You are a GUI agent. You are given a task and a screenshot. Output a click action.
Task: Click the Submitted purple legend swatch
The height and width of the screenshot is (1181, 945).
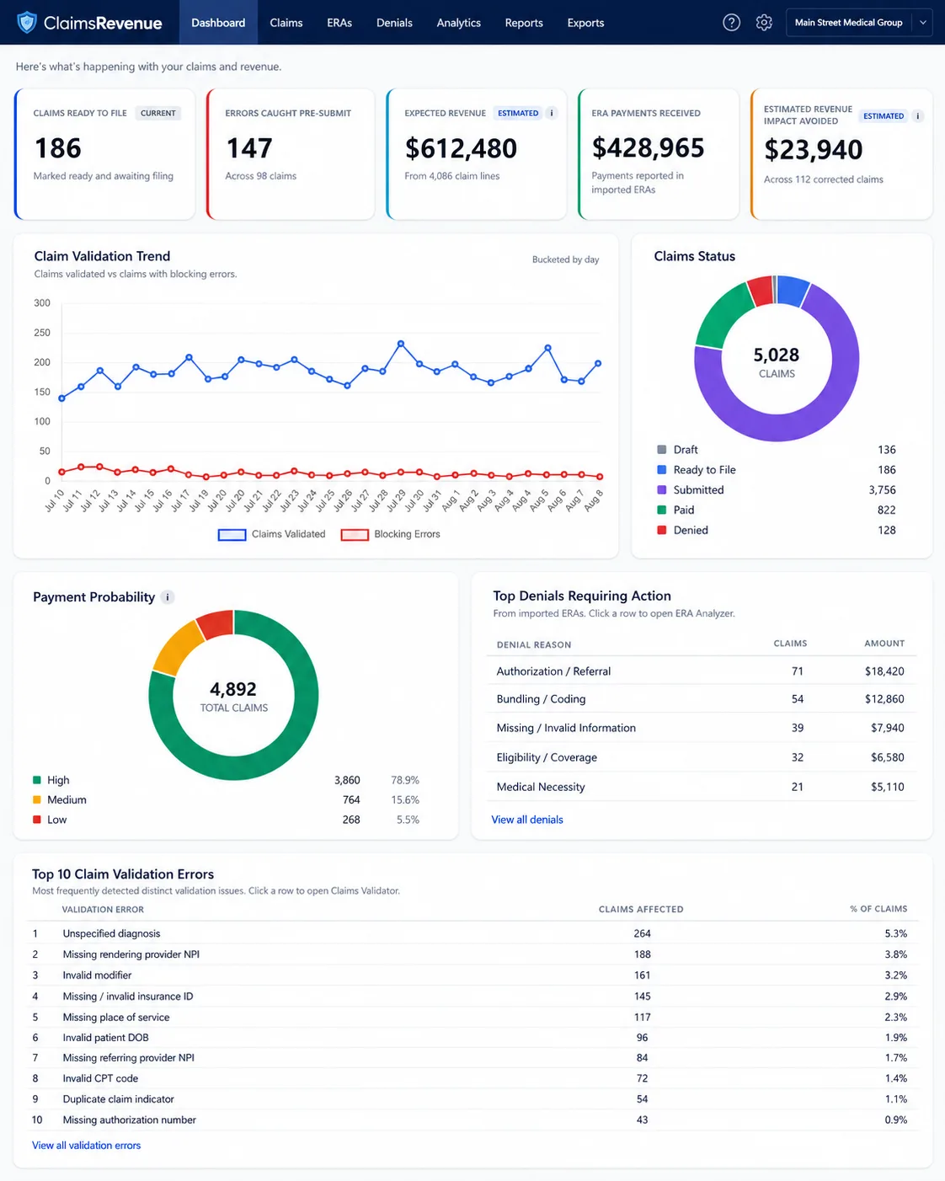pyautogui.click(x=662, y=490)
